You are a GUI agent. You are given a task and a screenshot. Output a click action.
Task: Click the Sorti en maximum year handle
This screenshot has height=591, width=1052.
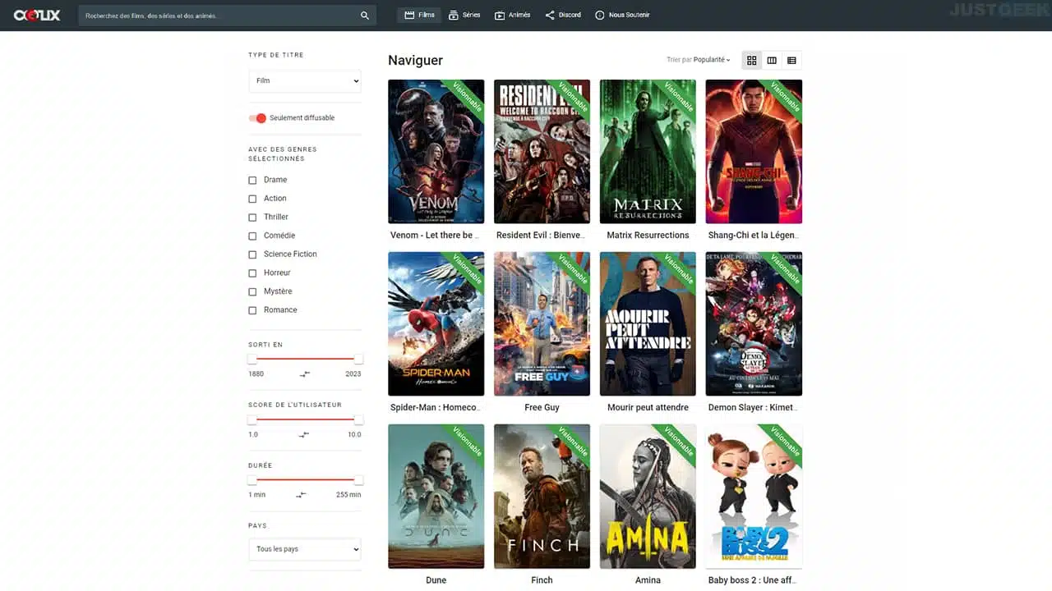pos(358,359)
